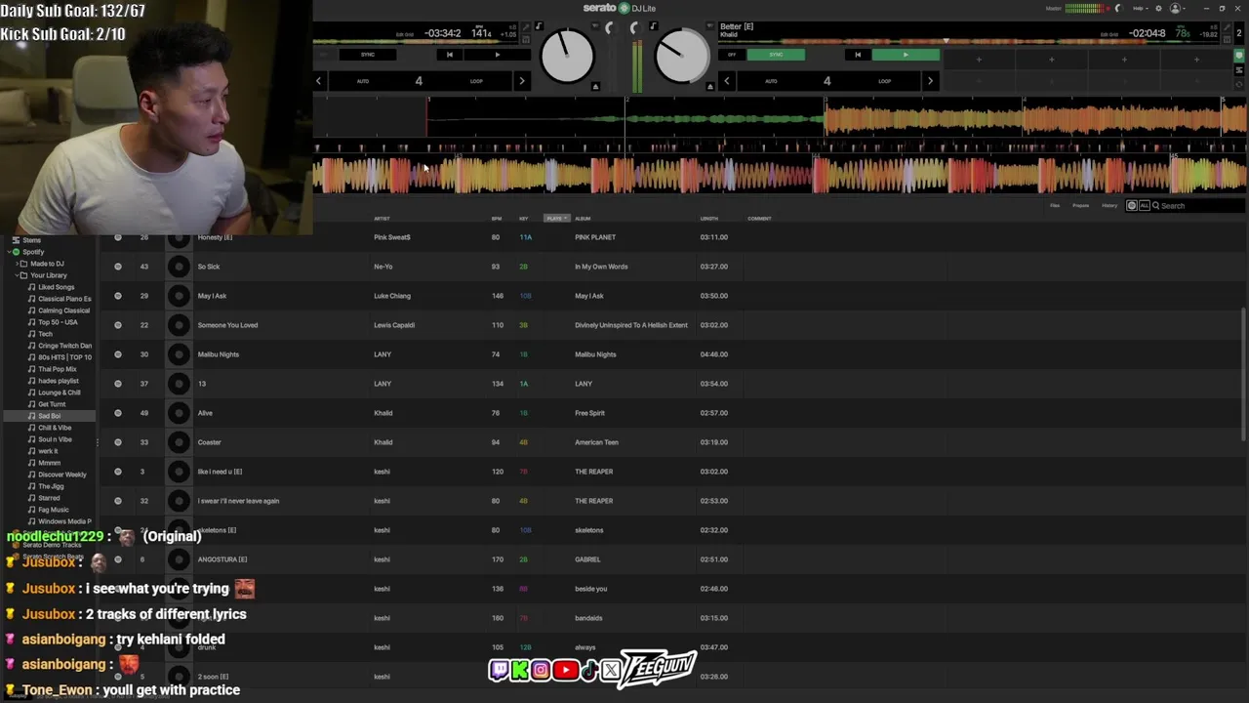This screenshot has width=1249, height=703.
Task: Select the track Someone You Loved
Action: click(227, 325)
